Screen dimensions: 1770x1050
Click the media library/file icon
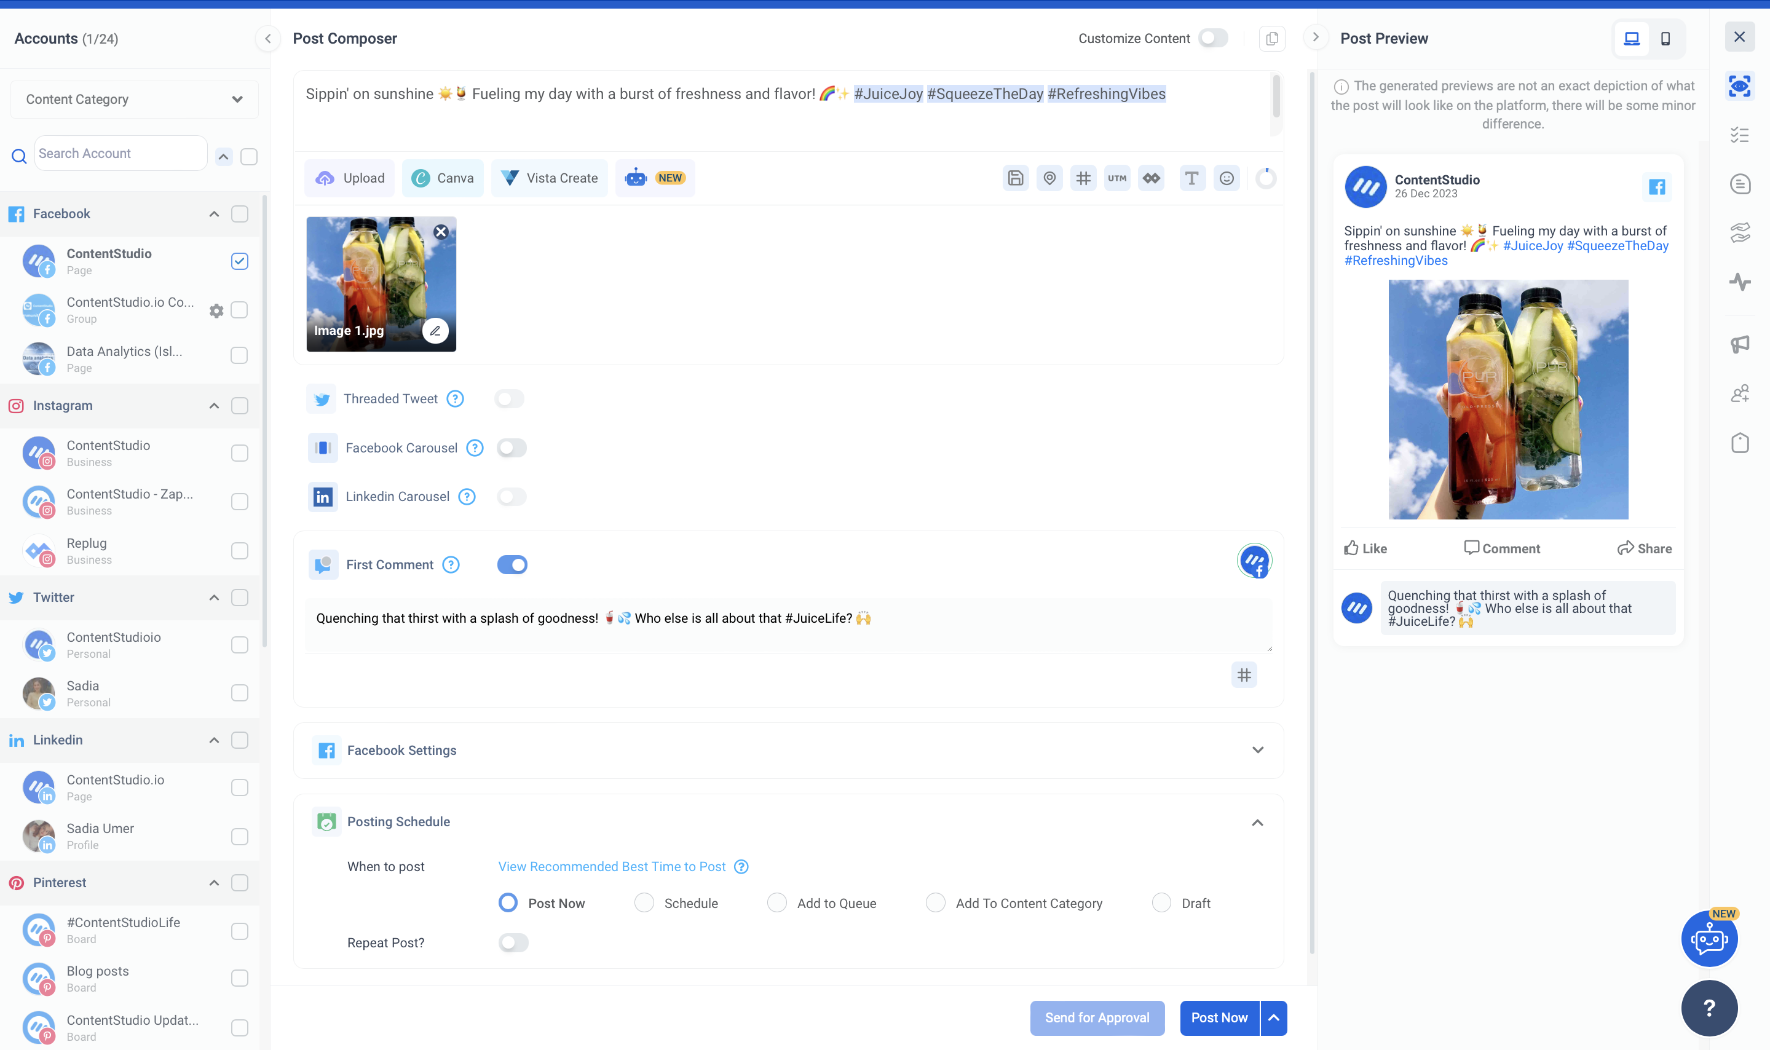coord(1016,178)
